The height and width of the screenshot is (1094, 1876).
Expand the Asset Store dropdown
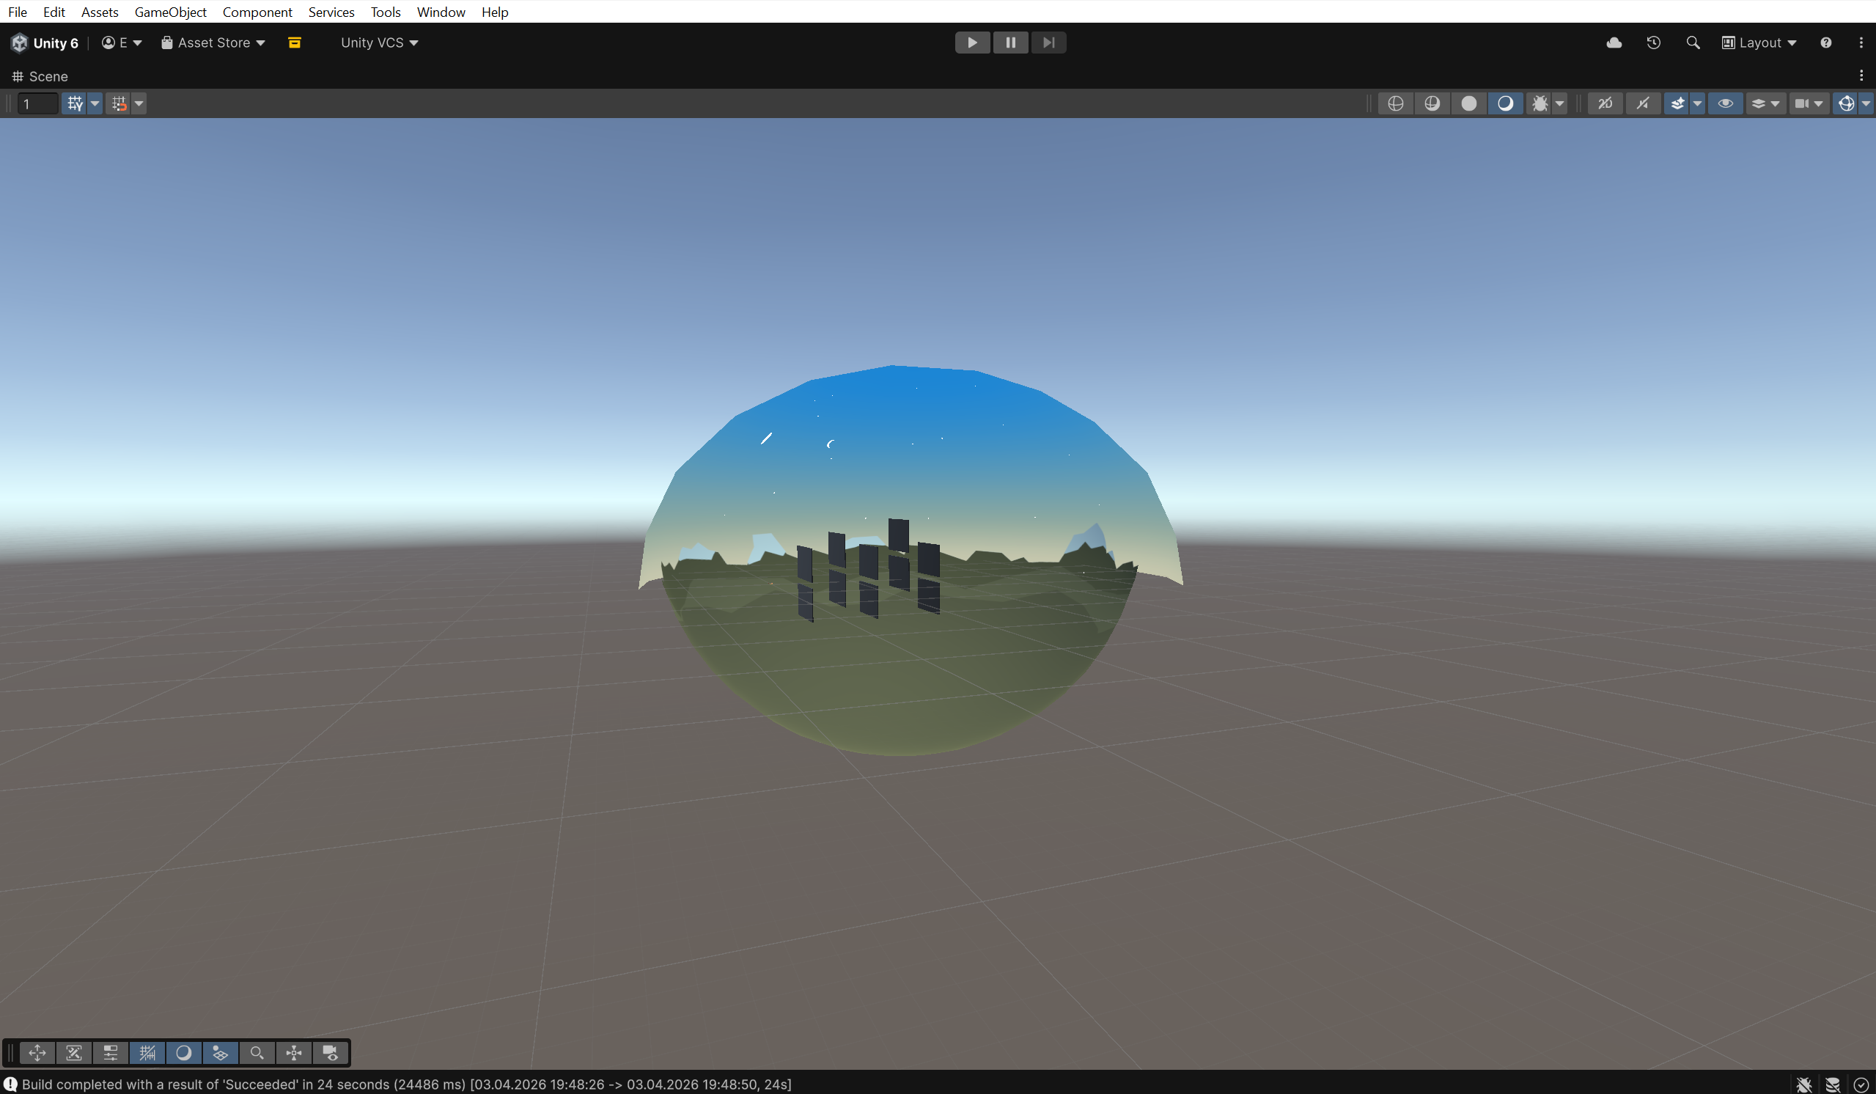click(213, 43)
